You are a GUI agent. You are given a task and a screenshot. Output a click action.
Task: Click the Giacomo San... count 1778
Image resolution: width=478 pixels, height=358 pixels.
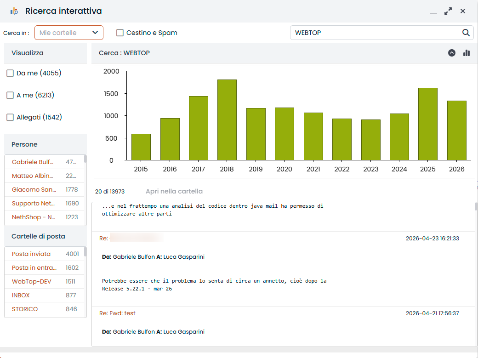[x=72, y=189]
